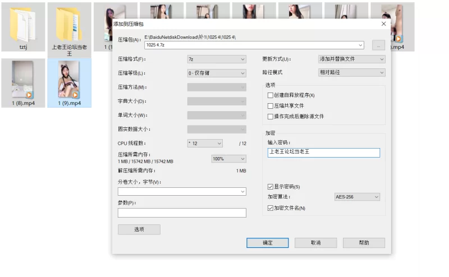The image size is (449, 277).
Task: Click the disabled 压缩方法 dropdown
Action: [x=217, y=87]
